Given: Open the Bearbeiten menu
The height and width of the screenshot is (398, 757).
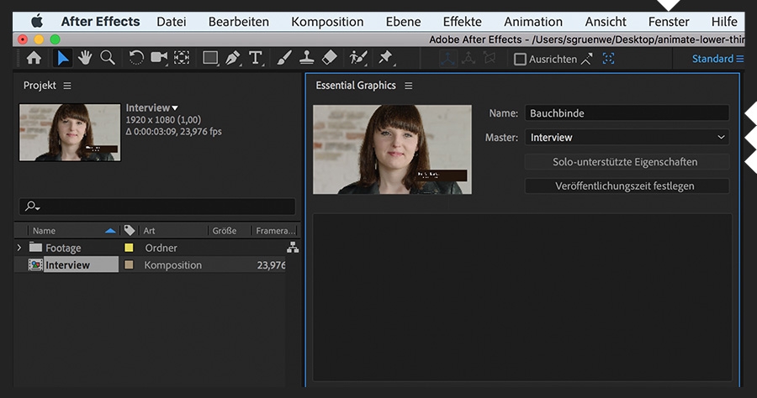Looking at the screenshot, I should [x=239, y=22].
